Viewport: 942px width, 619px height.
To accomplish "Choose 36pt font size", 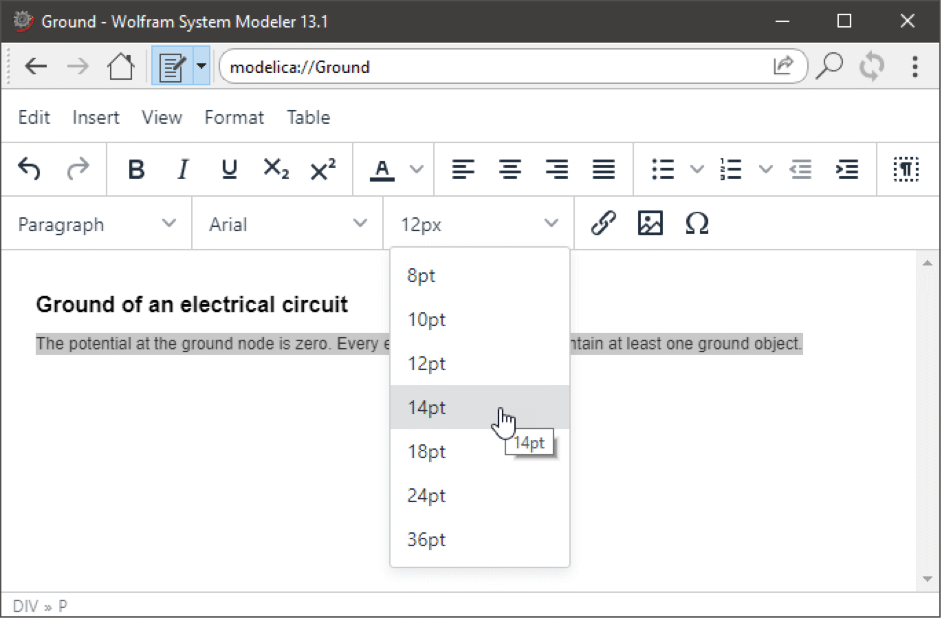I will tap(480, 539).
